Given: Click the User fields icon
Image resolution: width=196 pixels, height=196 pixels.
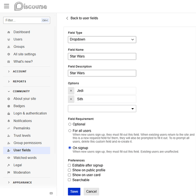Looking at the screenshot, I should (9, 151).
